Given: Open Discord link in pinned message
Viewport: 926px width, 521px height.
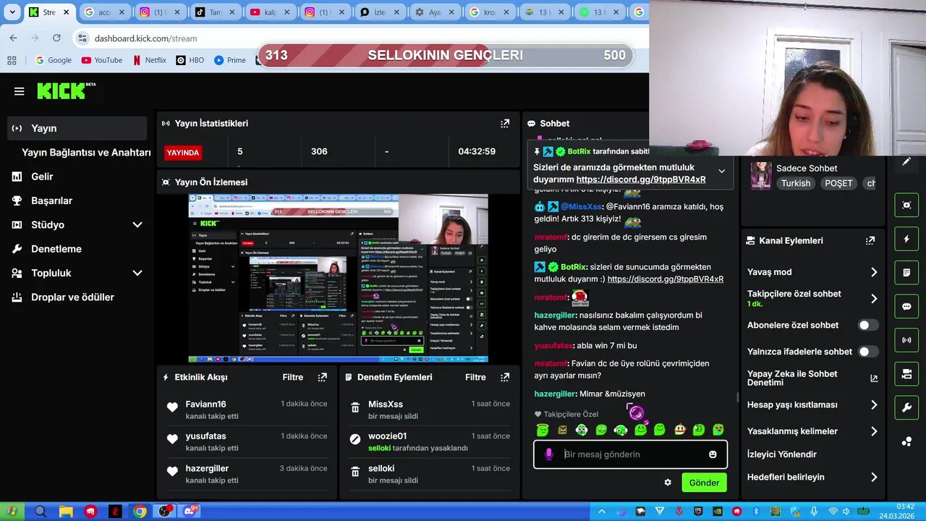Looking at the screenshot, I should [641, 179].
